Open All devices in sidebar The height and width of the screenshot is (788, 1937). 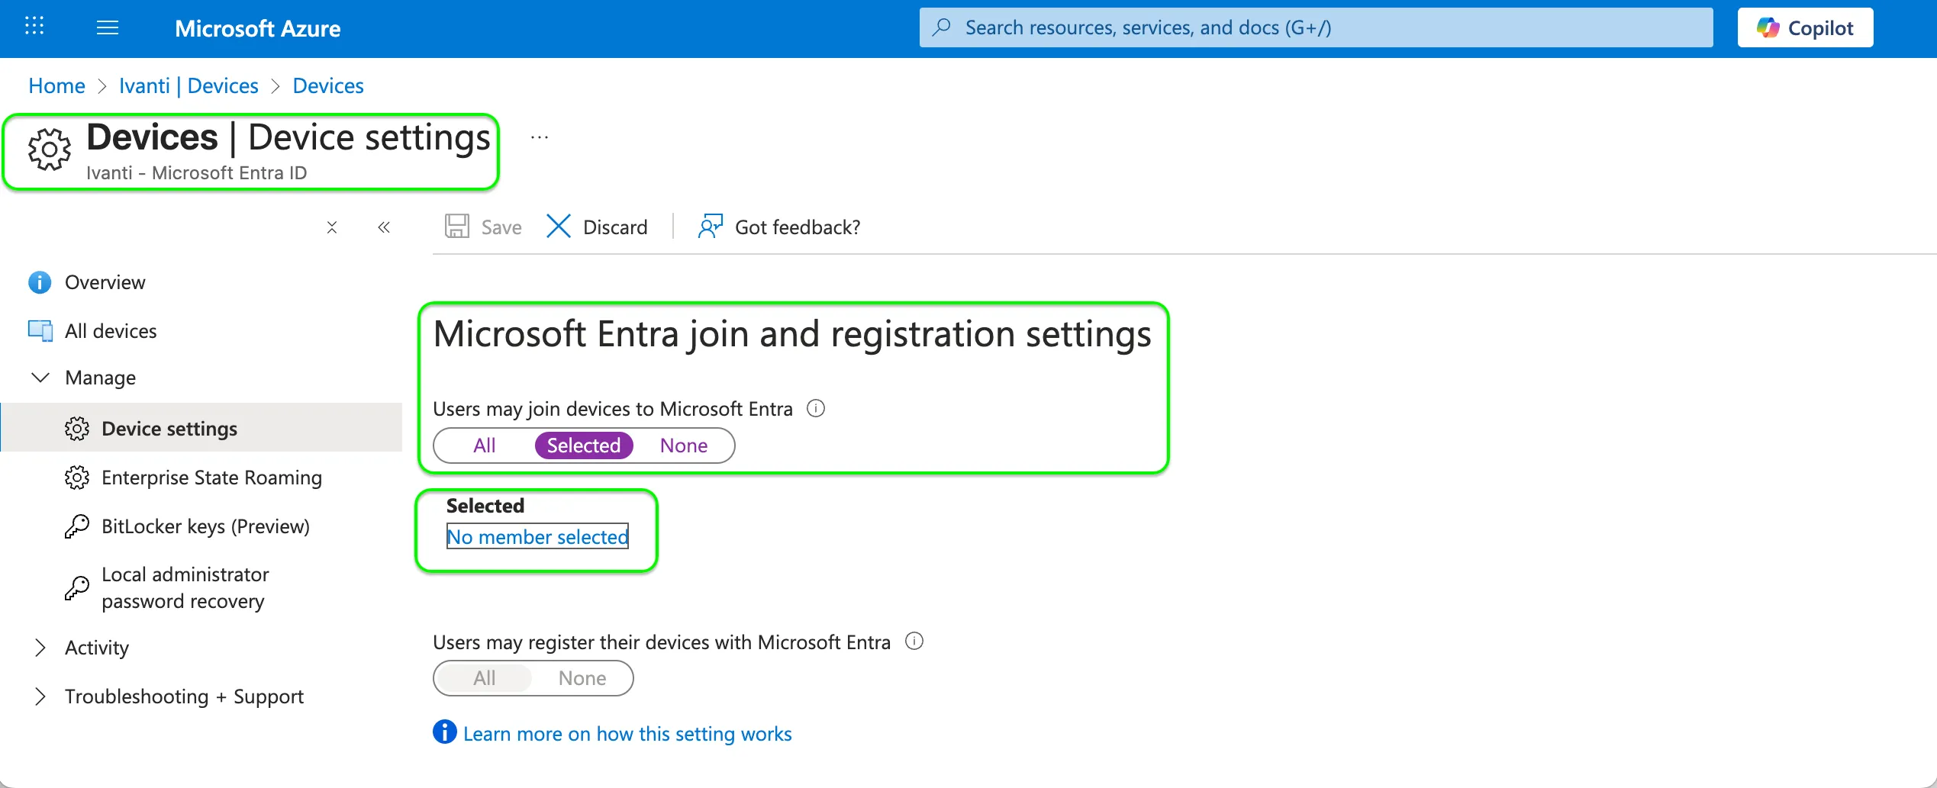(111, 331)
